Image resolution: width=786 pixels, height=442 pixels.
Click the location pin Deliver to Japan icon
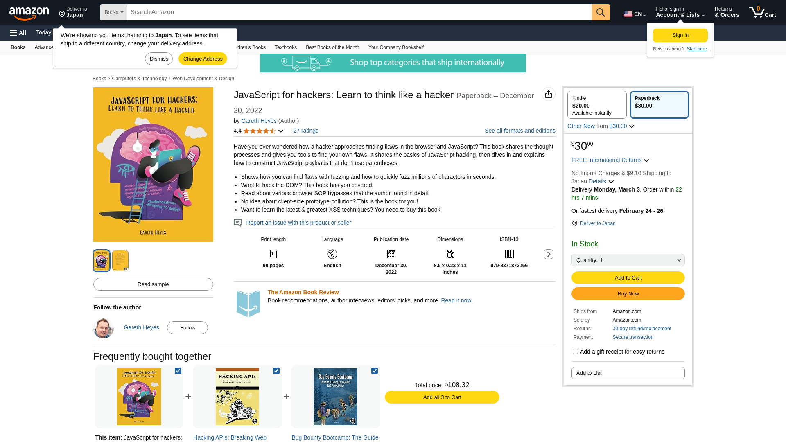[574, 223]
